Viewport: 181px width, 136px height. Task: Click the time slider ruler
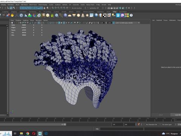(x=87, y=120)
